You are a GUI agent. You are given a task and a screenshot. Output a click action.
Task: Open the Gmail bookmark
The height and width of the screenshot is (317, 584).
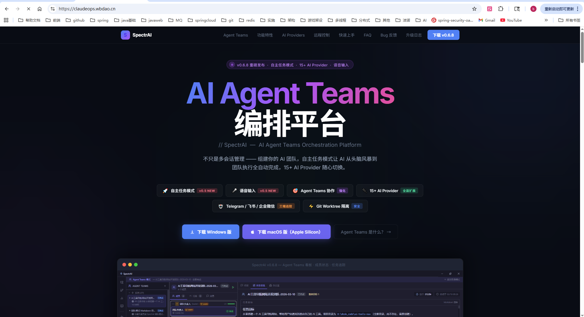tap(487, 20)
